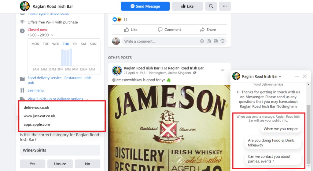Image resolution: width=313 pixels, height=171 pixels.
Task: Choose deliveroo.co.uk delivery option
Action: 36,108
